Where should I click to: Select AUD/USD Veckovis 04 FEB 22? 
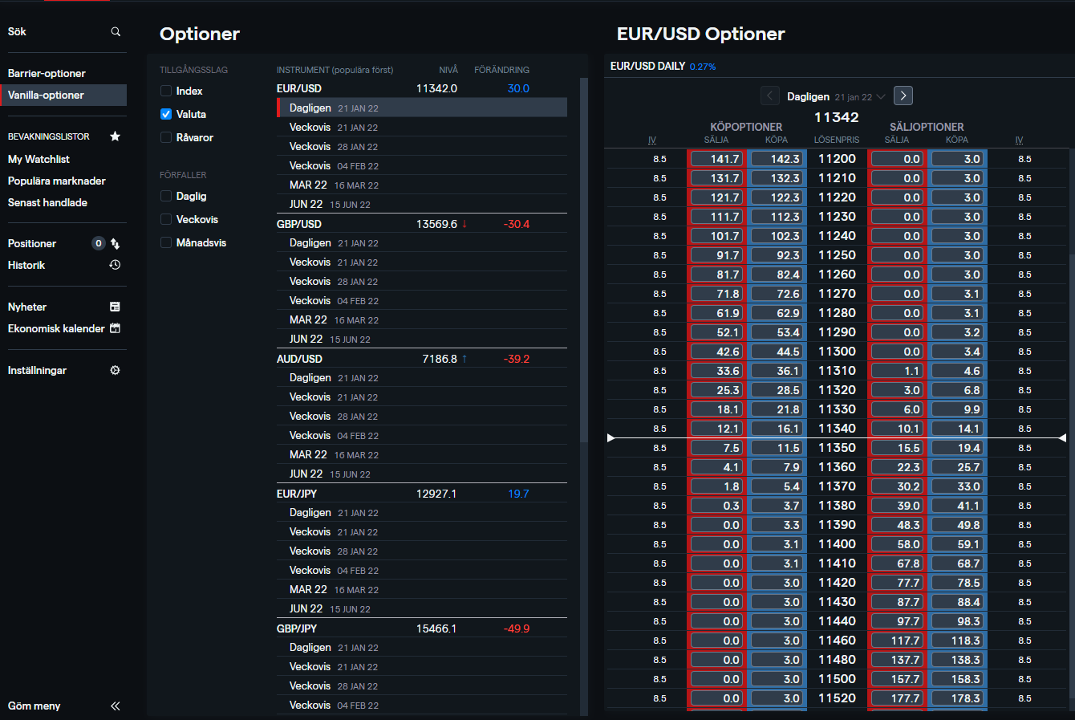click(x=422, y=435)
